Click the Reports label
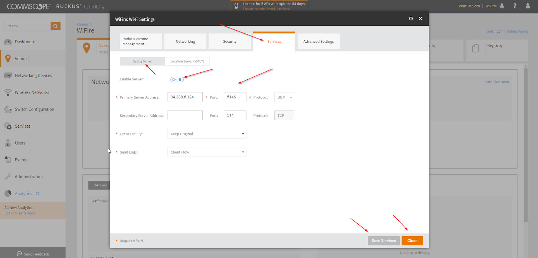The image size is (538, 258). 494,45
